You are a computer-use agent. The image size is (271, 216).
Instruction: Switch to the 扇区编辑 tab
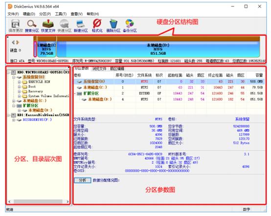tap(117, 68)
